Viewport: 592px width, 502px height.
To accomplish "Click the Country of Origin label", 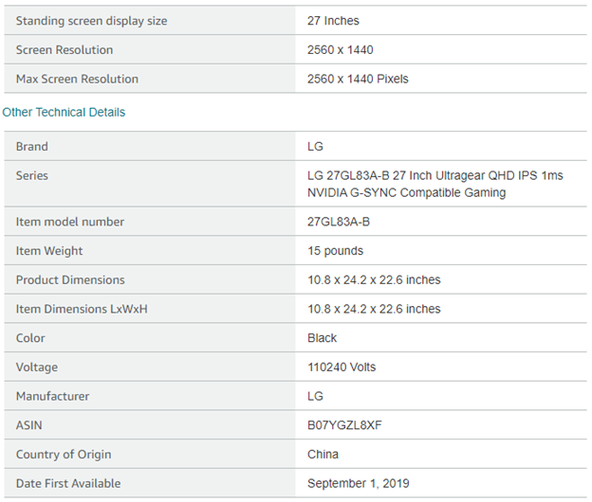I will tap(64, 455).
